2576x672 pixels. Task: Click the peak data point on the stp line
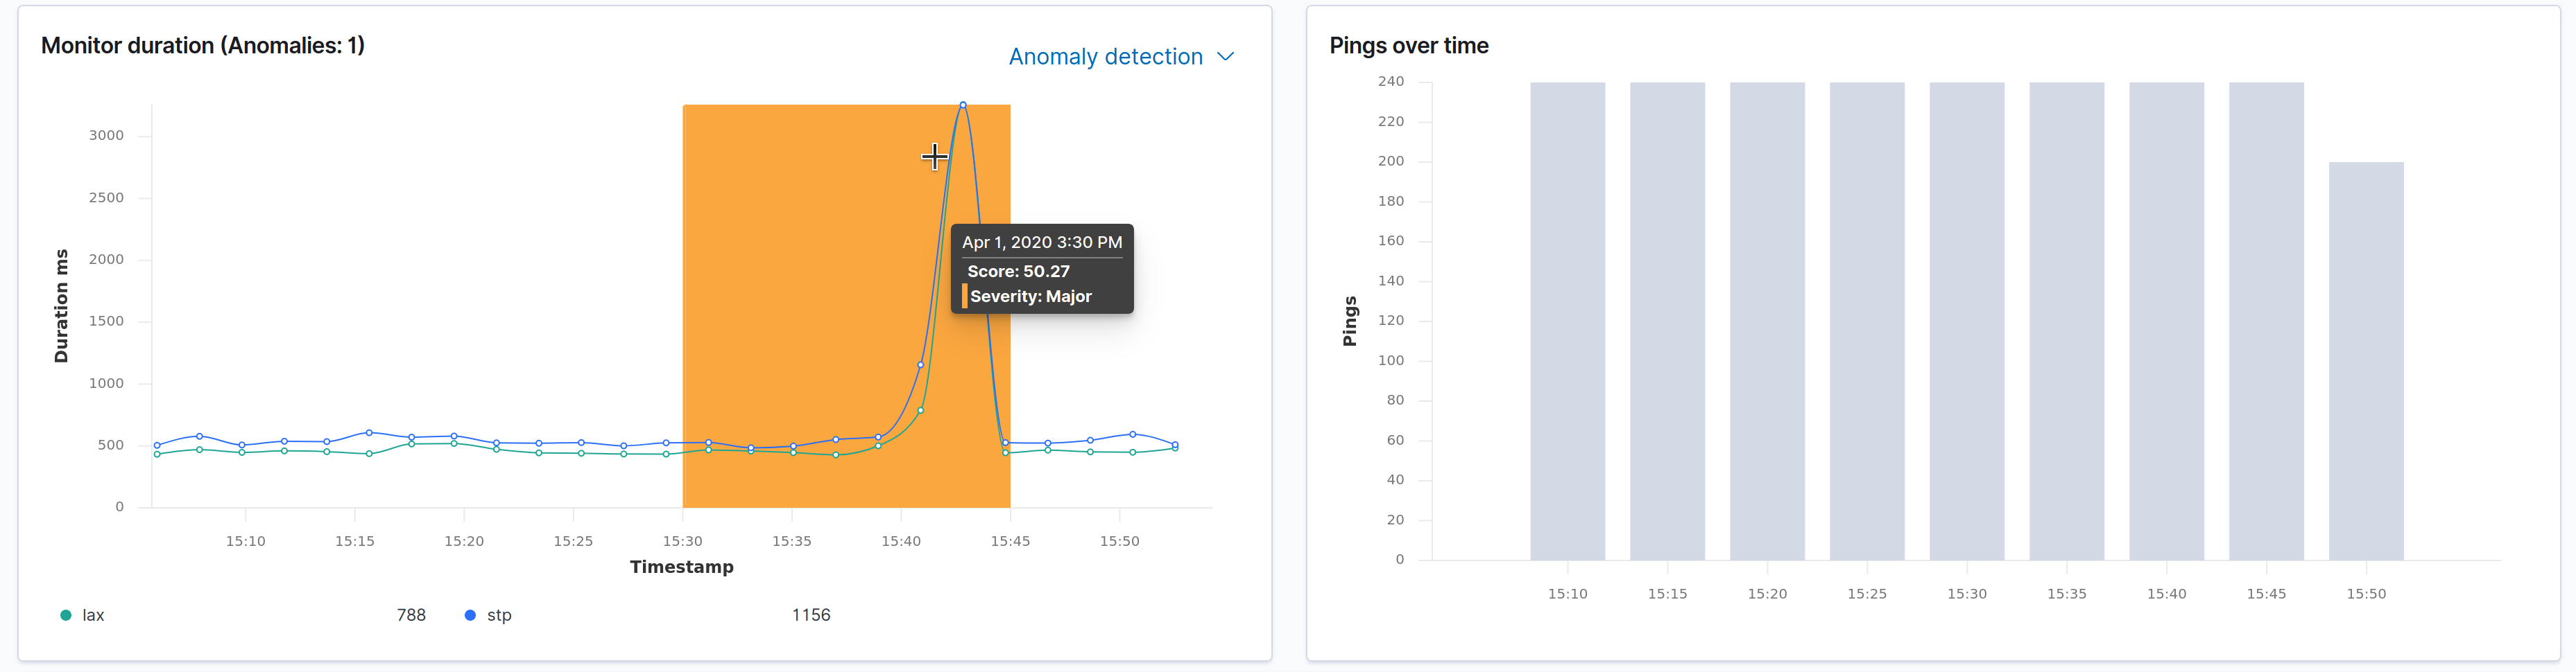963,104
